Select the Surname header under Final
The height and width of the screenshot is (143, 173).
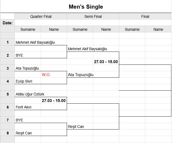132,29
